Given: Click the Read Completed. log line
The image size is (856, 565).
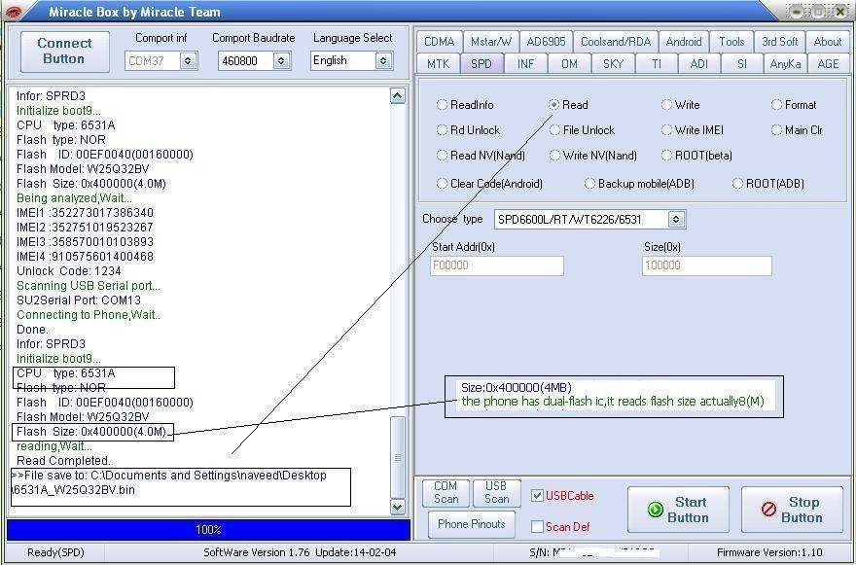Looking at the screenshot, I should 63,461.
